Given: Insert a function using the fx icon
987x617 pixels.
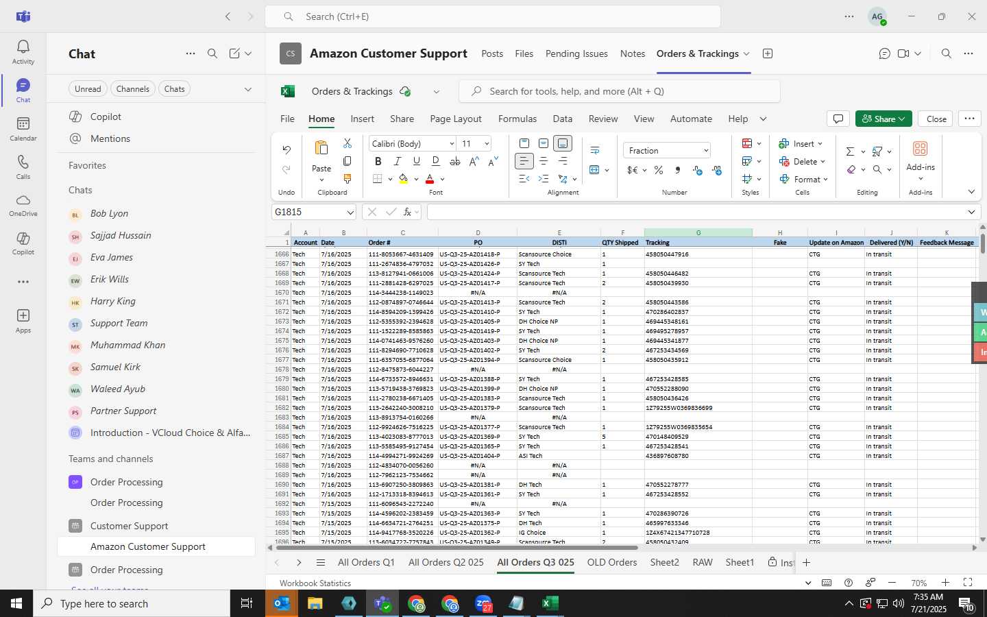Looking at the screenshot, I should click(x=407, y=212).
